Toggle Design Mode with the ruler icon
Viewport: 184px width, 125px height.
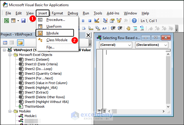point(97,21)
